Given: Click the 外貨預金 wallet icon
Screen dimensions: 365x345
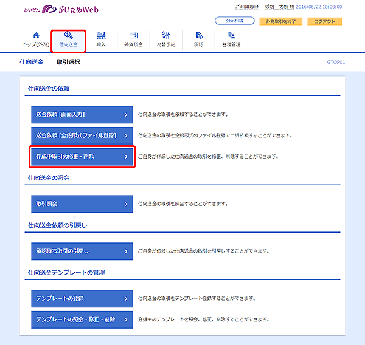Looking at the screenshot, I should (x=134, y=35).
